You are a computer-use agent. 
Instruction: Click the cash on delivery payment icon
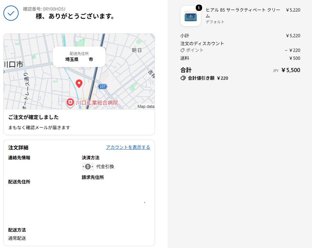click(x=88, y=167)
